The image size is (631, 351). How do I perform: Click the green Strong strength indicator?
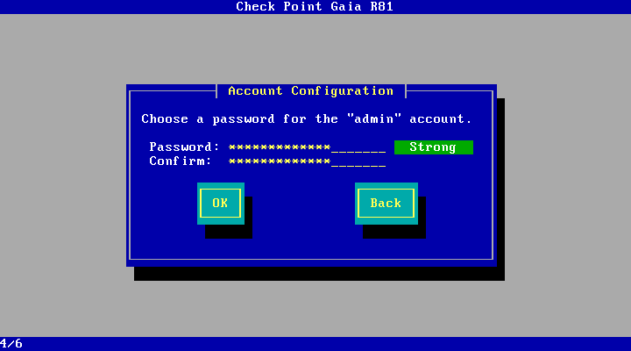pyautogui.click(x=434, y=147)
